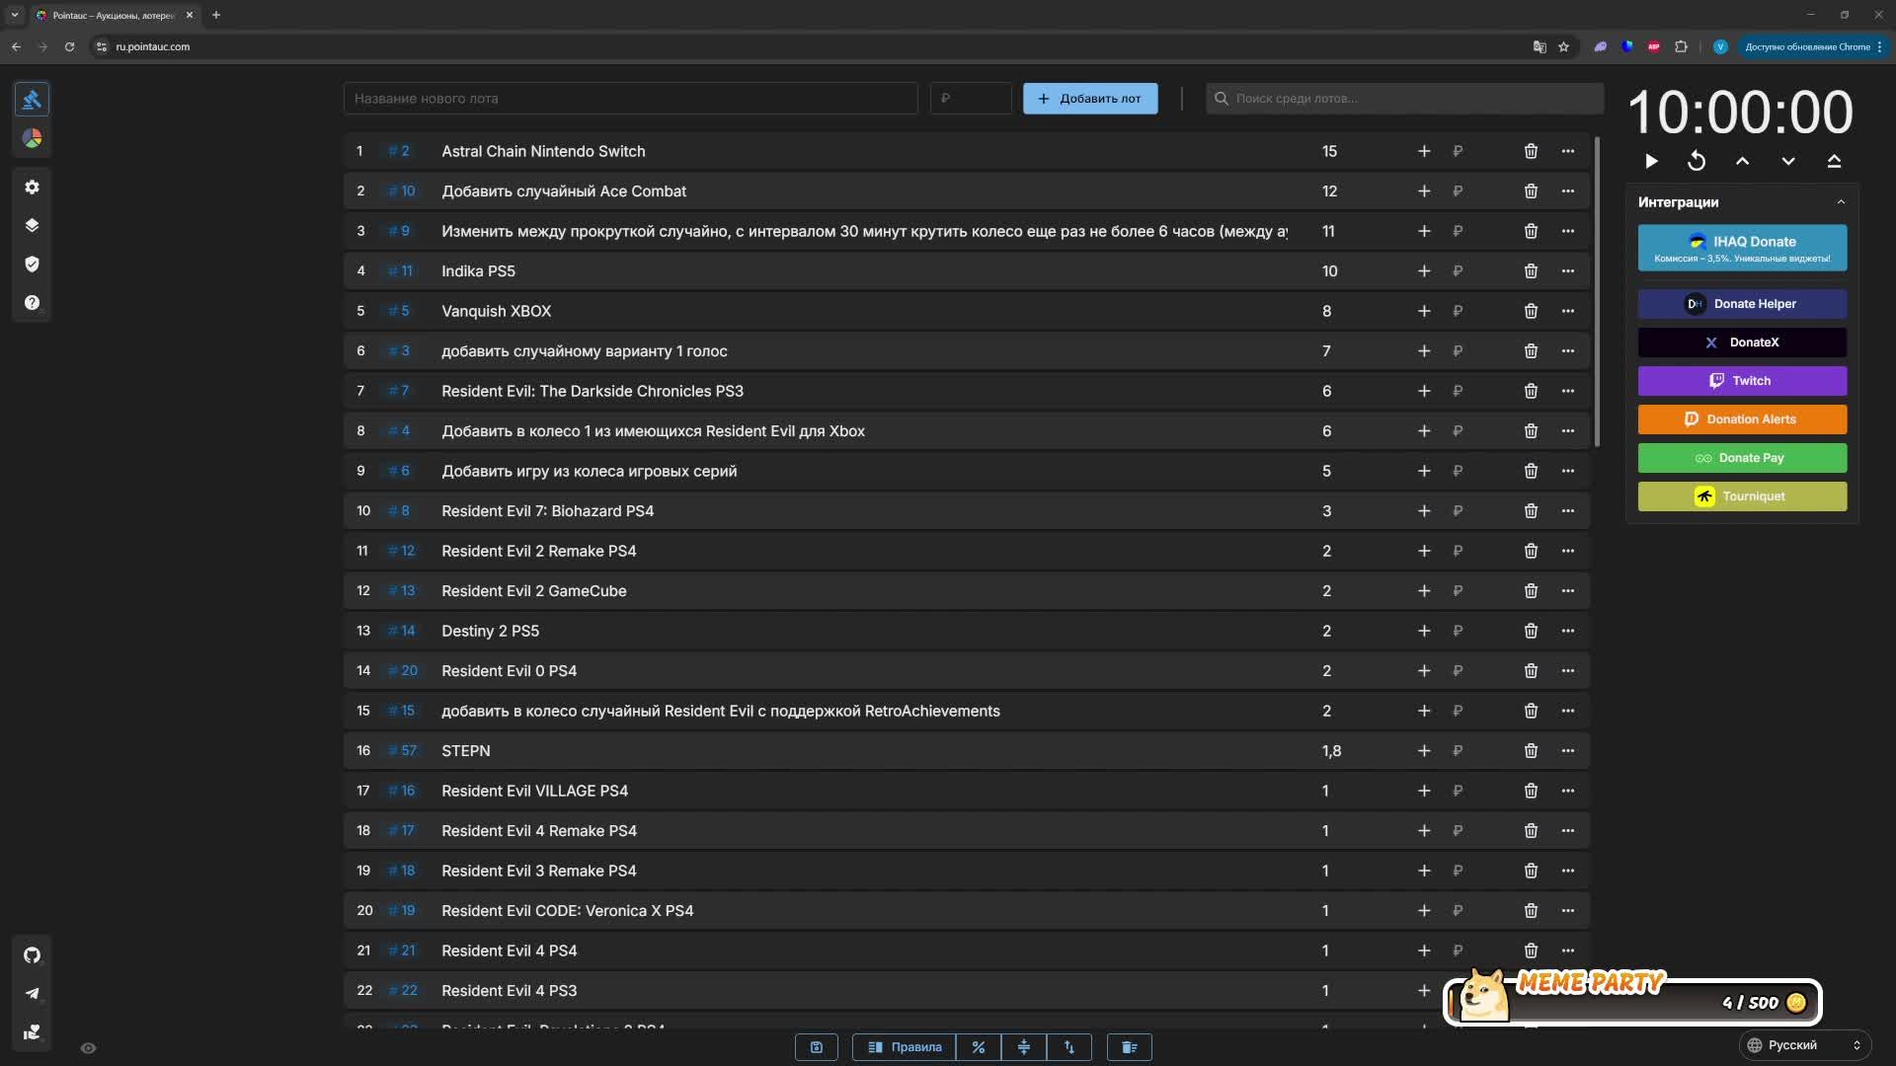Click the save icon in bottom toolbar
The image size is (1896, 1066).
(x=817, y=1047)
